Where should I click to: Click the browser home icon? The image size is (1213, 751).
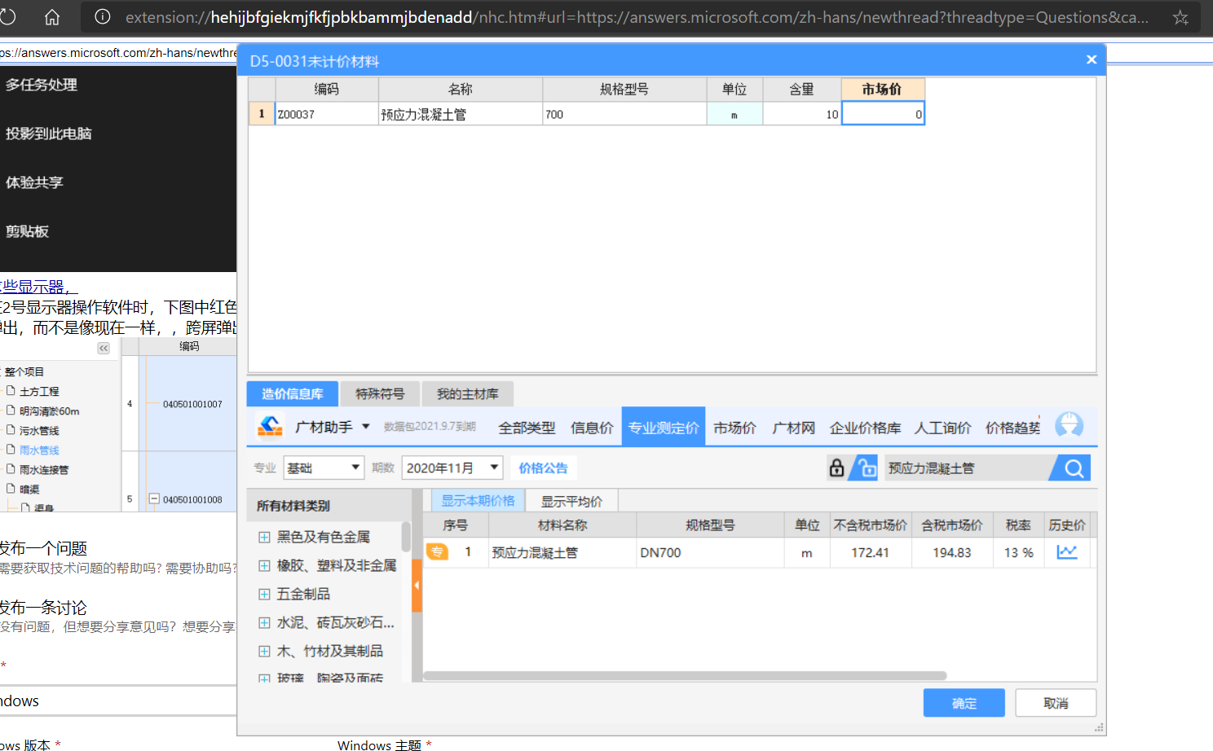pos(51,17)
